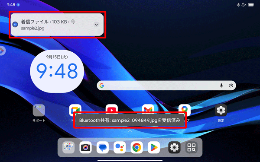Tap the pencil edge icon at left
The width and height of the screenshot is (260, 162).
pos(2,51)
